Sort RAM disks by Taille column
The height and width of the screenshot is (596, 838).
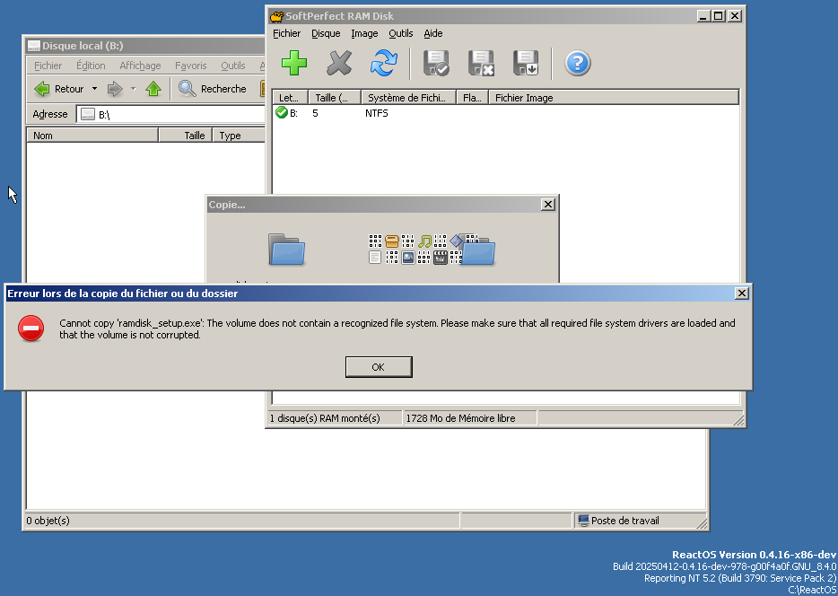[x=334, y=97]
